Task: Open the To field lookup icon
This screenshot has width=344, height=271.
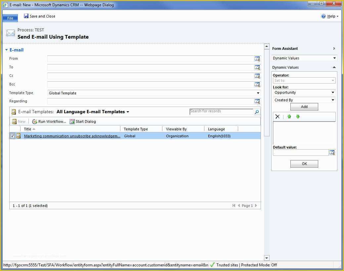Action: point(257,67)
